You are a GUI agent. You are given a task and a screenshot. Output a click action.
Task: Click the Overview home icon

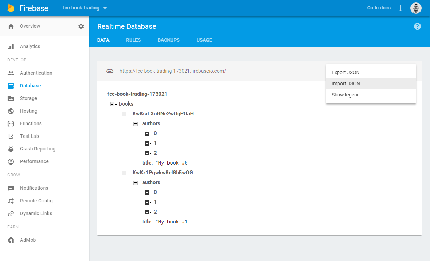pos(11,26)
